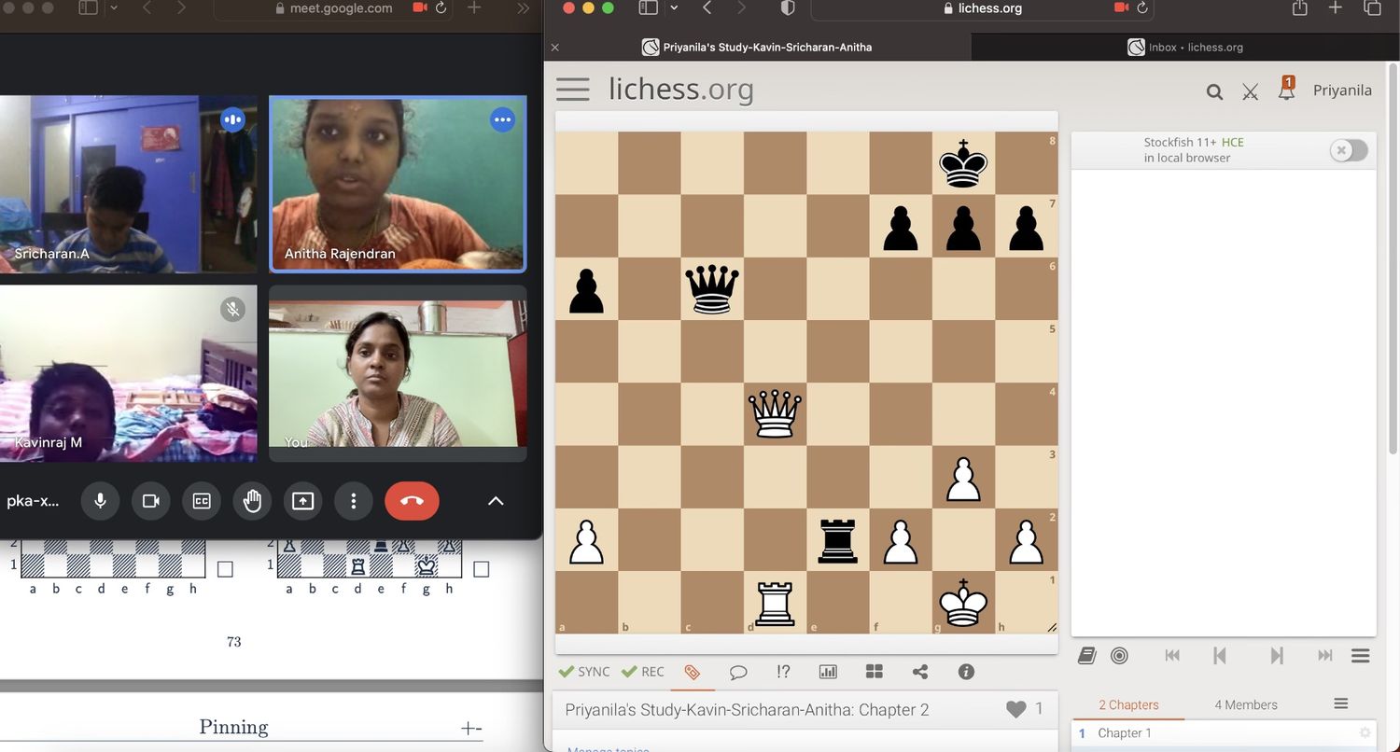
Task: Open the share and export icon
Action: [920, 672]
